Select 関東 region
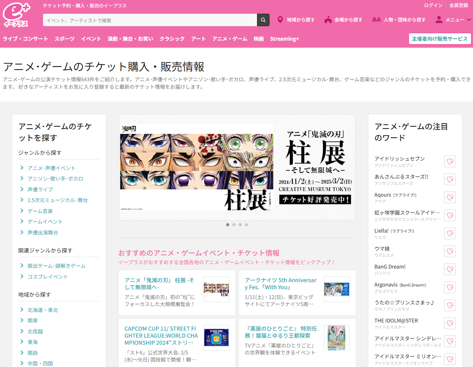This screenshot has height=367, width=473. [x=33, y=320]
